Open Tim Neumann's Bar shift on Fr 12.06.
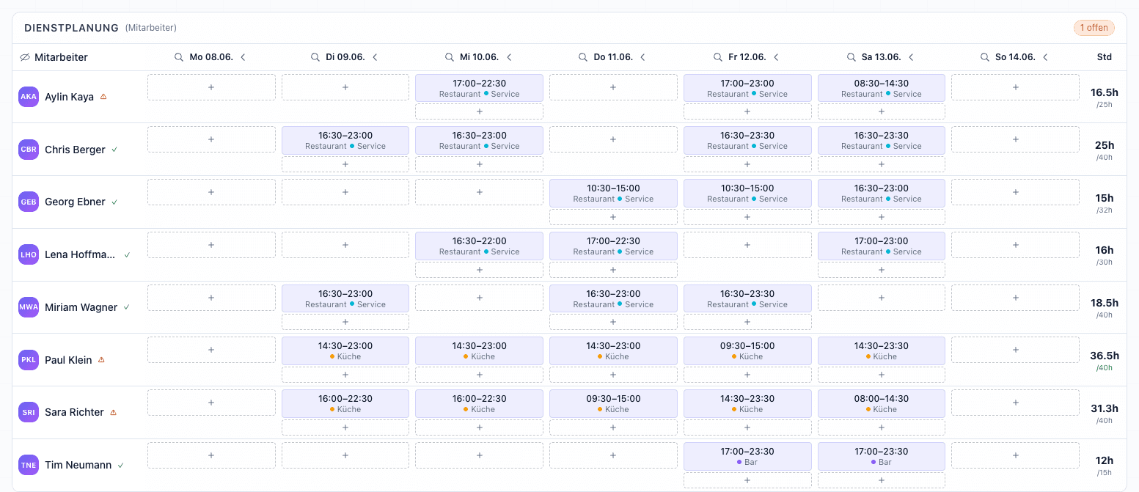Image resolution: width=1139 pixels, height=492 pixels. [x=747, y=456]
